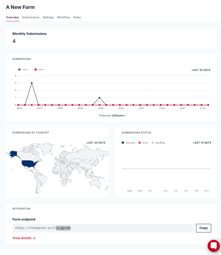Open the Workflow tab
This screenshot has height=255, width=221.
[x=63, y=17]
